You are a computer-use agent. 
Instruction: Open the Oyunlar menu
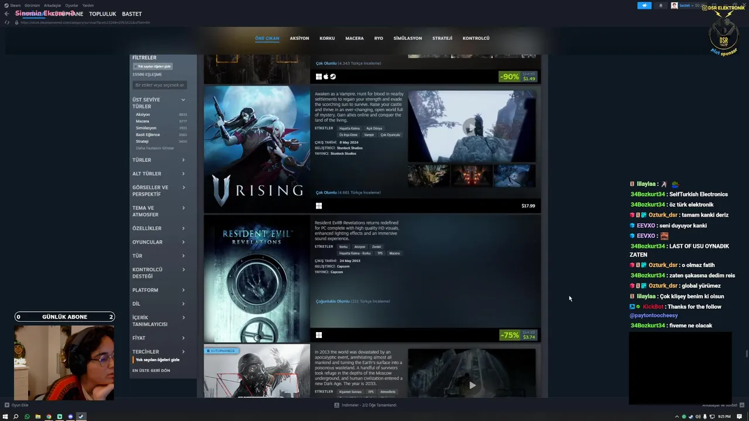point(71,5)
